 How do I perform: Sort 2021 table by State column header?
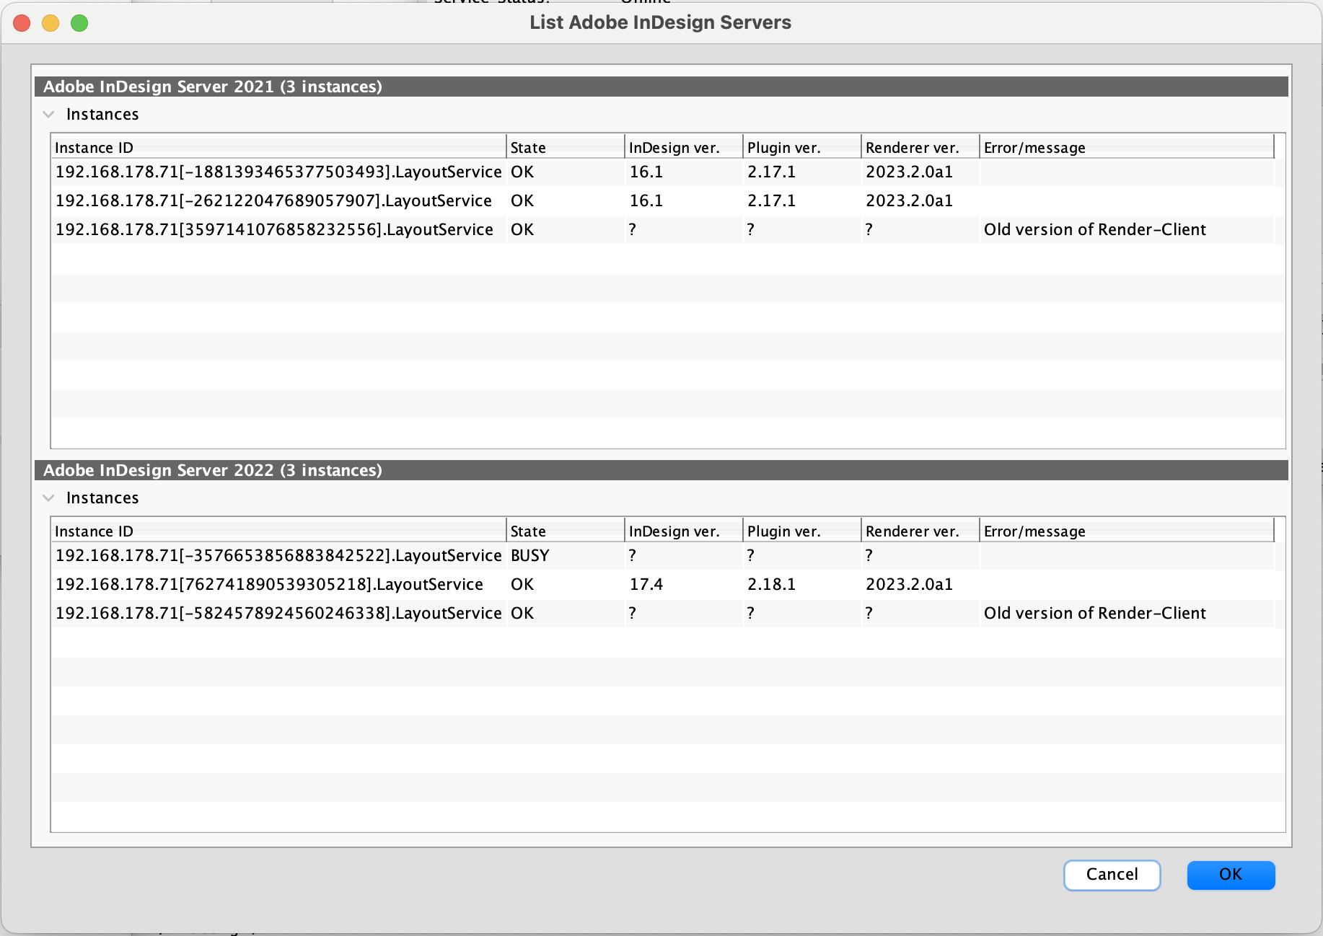point(565,148)
